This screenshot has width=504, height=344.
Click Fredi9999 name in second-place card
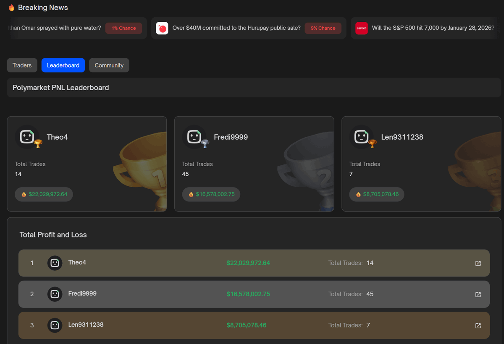coord(231,137)
